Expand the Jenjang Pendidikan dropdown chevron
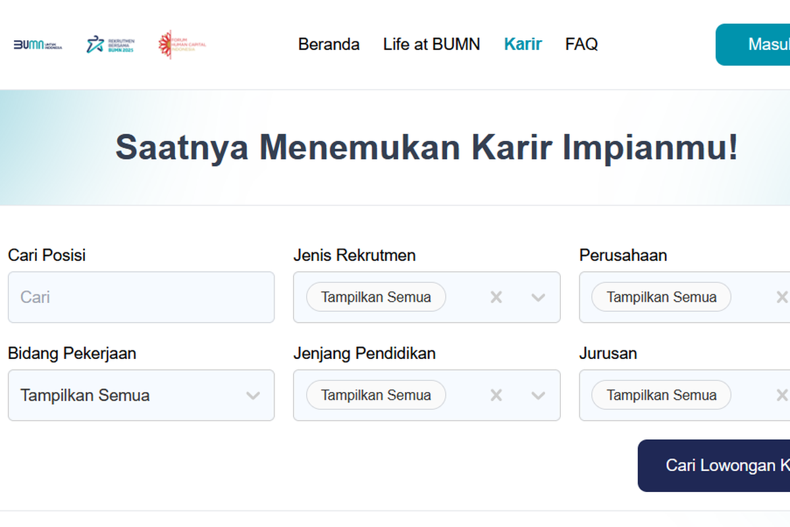 [538, 395]
